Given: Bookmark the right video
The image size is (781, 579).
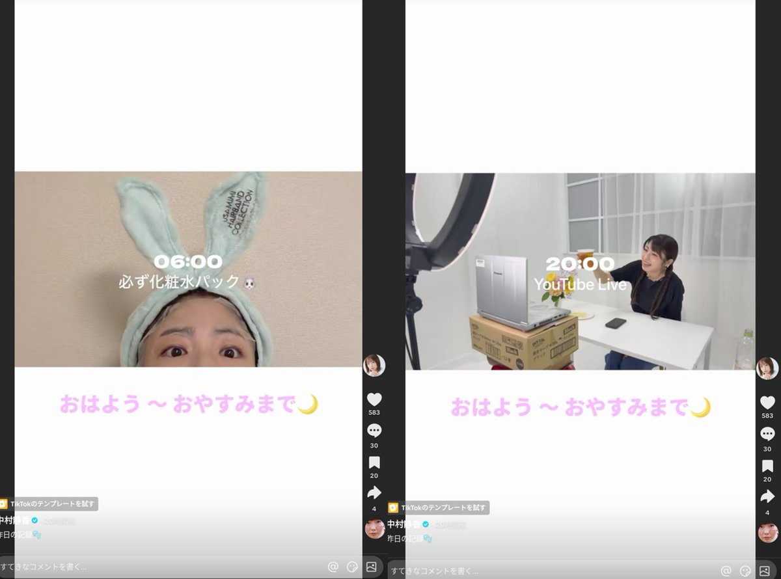Looking at the screenshot, I should tap(767, 466).
